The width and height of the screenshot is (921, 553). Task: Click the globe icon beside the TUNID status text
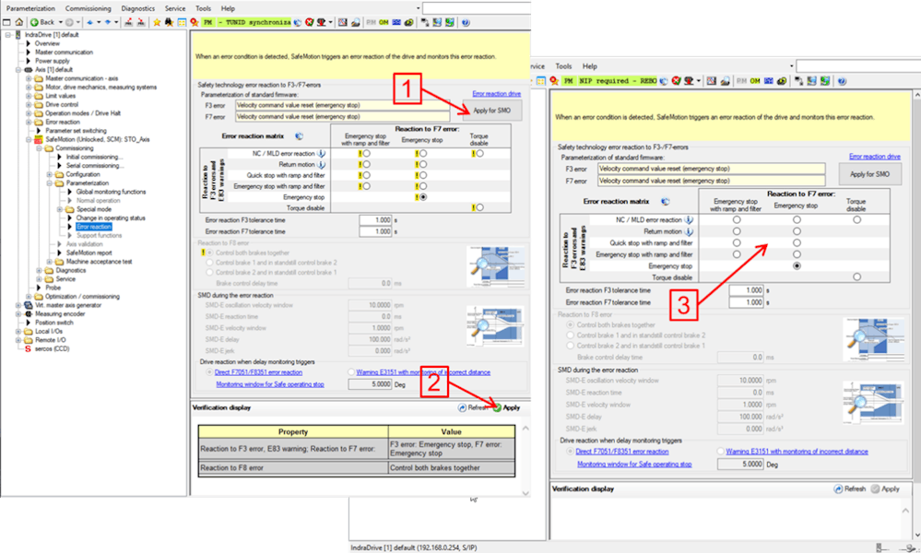(298, 22)
